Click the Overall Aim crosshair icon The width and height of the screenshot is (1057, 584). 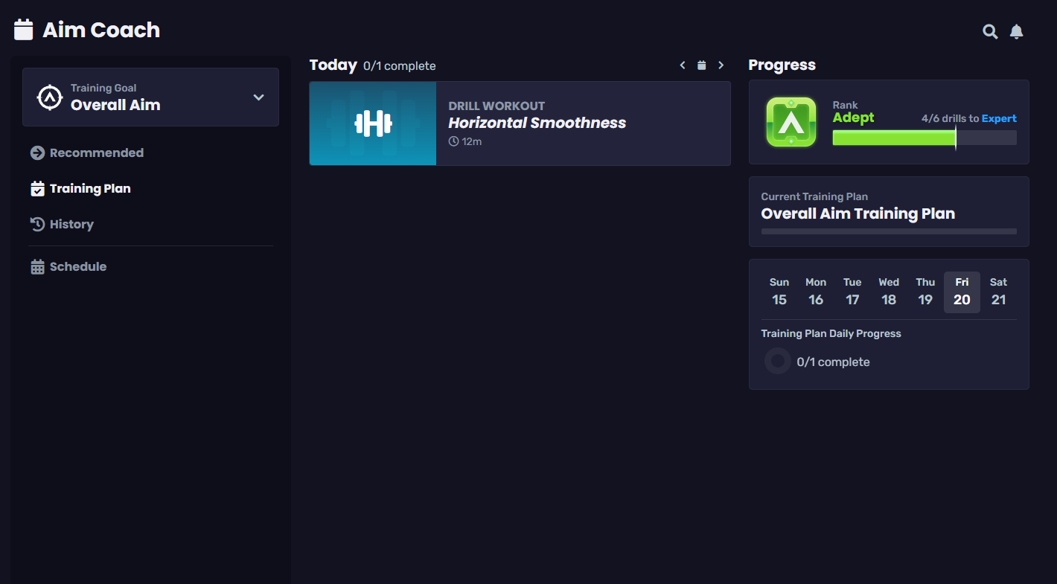tap(50, 97)
